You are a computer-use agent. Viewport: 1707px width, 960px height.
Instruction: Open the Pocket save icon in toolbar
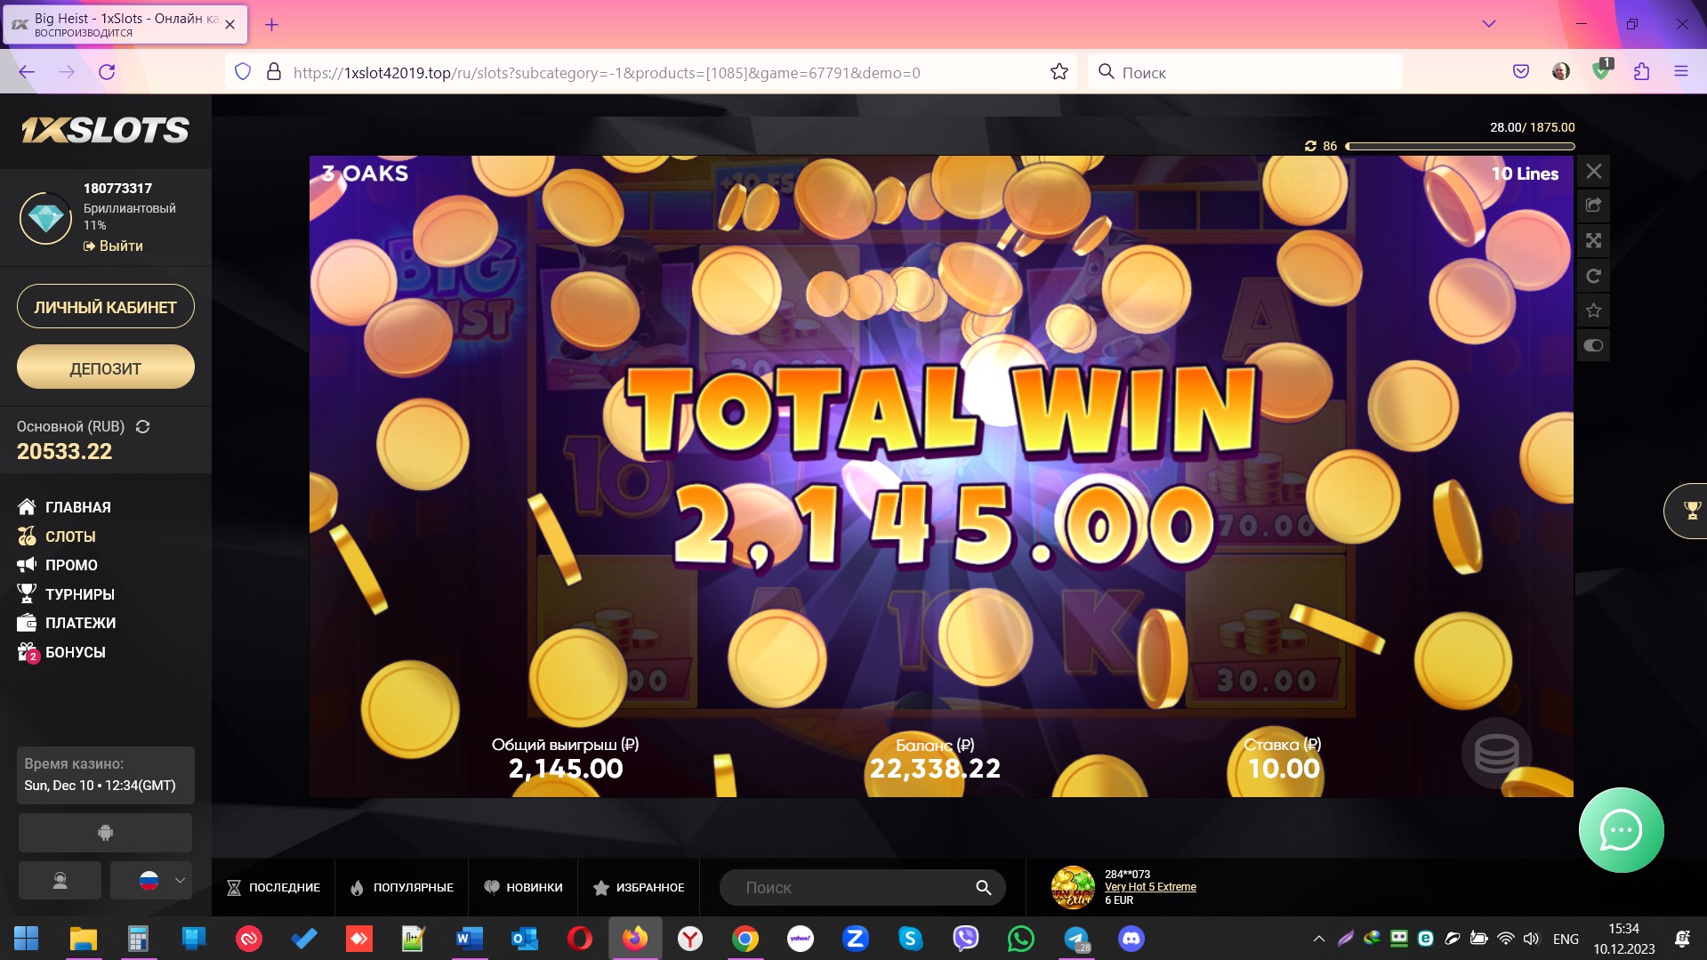click(x=1521, y=72)
